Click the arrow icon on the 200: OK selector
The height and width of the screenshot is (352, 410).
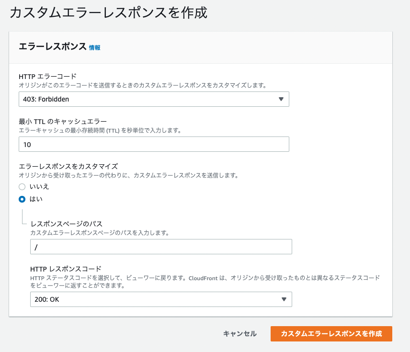click(x=284, y=299)
